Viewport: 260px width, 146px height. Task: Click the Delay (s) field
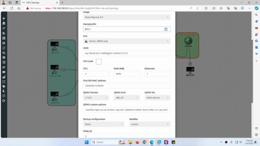coord(127,136)
